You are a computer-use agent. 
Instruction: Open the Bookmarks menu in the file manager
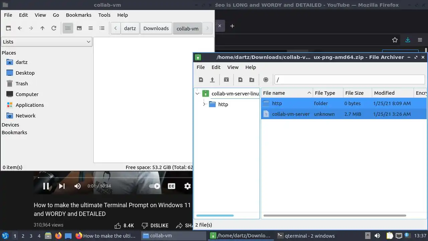click(79, 15)
